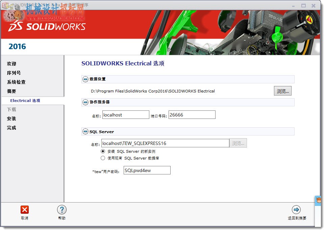Click the SOLIDWORKS logo in the banner

pyautogui.click(x=47, y=27)
